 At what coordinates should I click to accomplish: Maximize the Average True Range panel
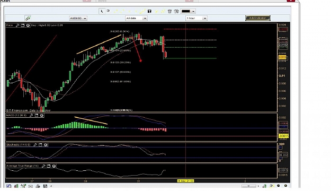(x=49, y=166)
